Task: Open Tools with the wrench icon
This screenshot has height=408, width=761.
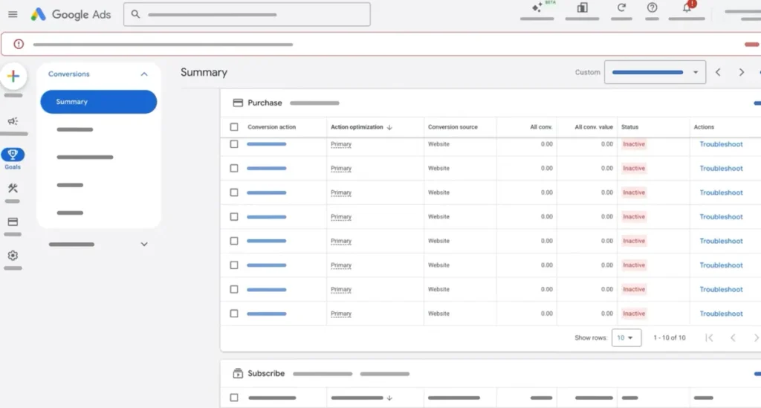Action: [13, 188]
